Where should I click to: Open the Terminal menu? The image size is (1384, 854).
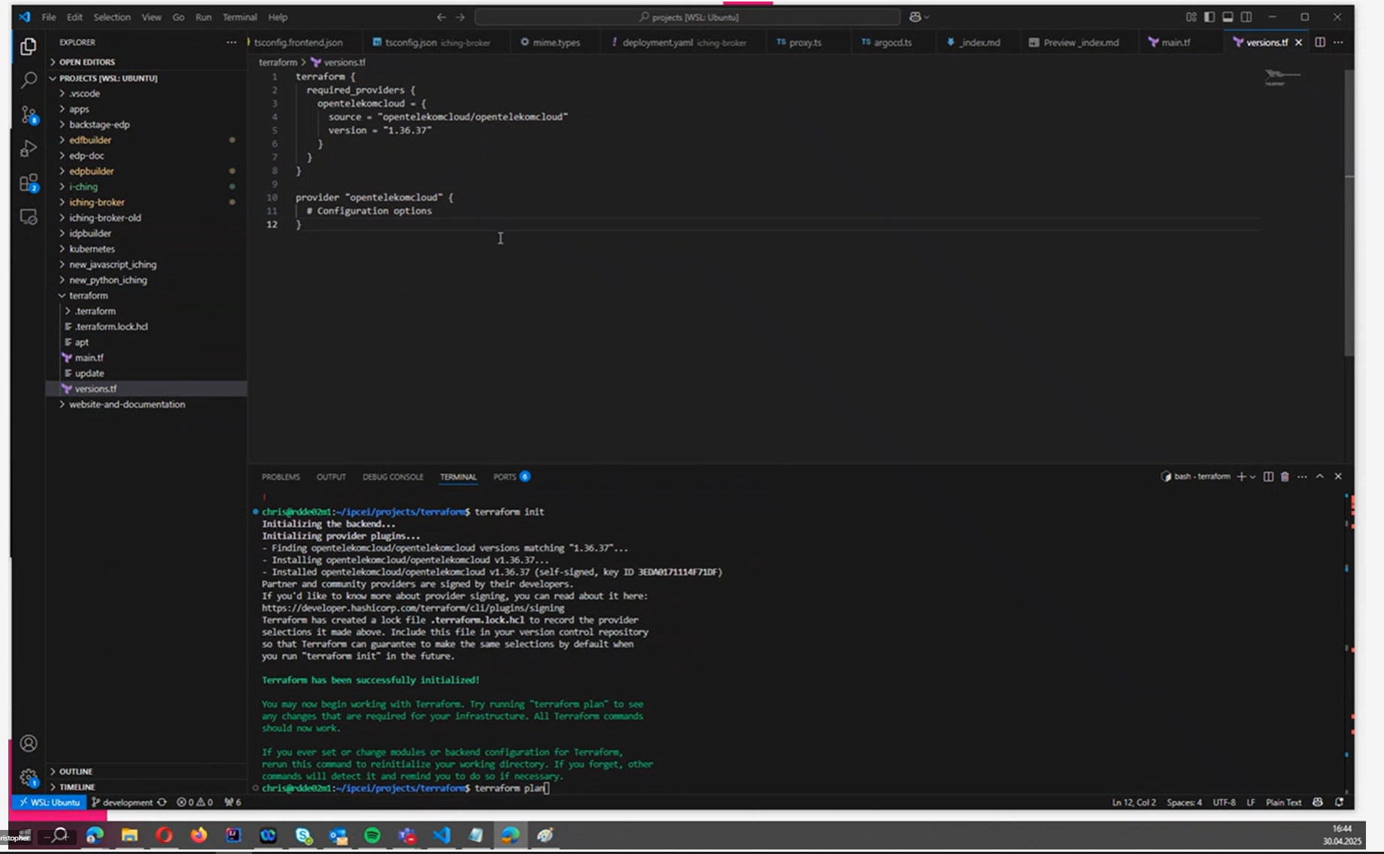tap(240, 17)
